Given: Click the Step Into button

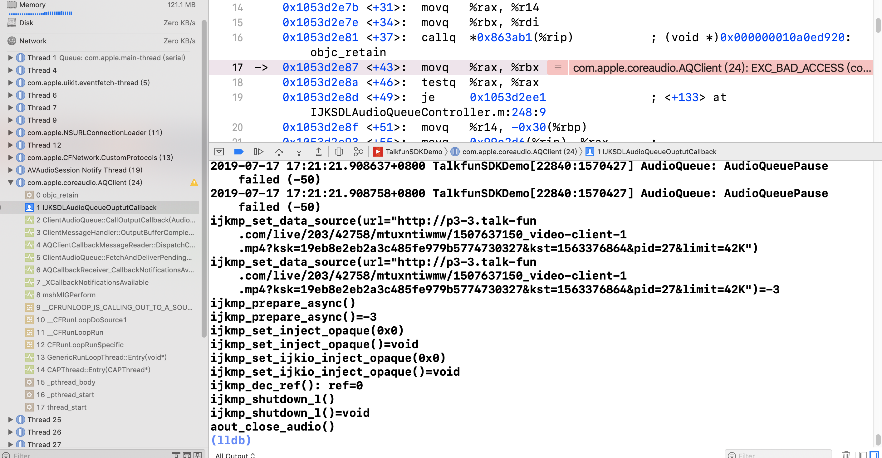Looking at the screenshot, I should (x=299, y=152).
